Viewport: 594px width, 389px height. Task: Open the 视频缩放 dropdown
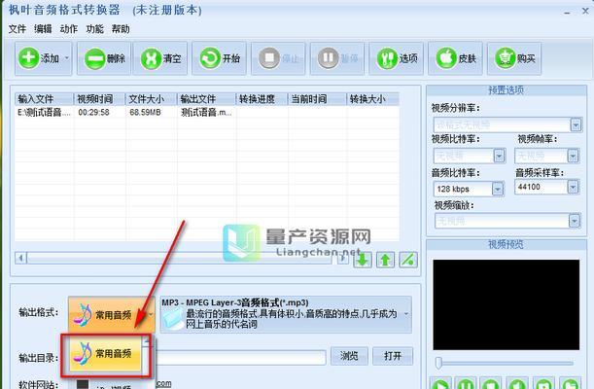(x=575, y=221)
